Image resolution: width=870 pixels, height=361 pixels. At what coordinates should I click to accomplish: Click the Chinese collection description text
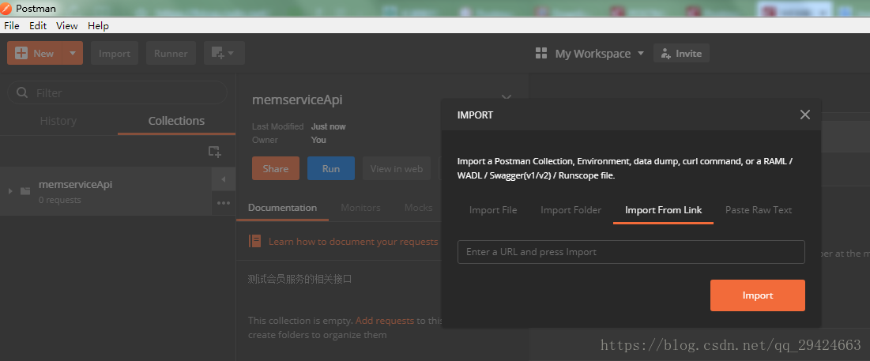(x=299, y=279)
